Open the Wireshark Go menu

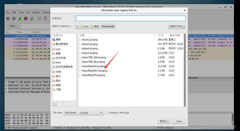point(28,12)
